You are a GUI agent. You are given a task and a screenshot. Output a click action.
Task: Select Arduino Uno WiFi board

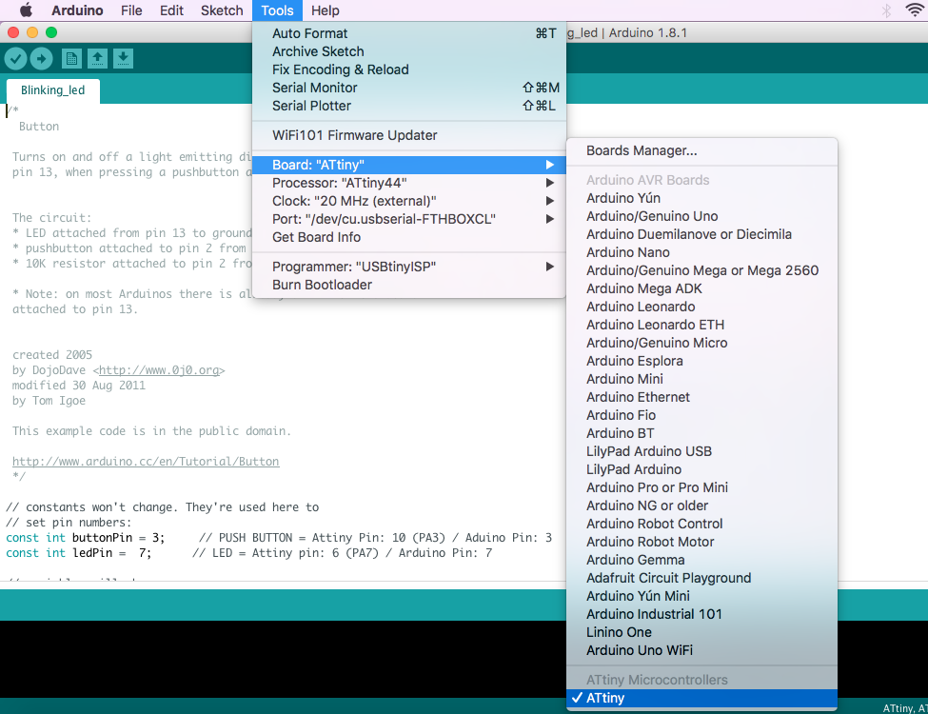coord(701,650)
